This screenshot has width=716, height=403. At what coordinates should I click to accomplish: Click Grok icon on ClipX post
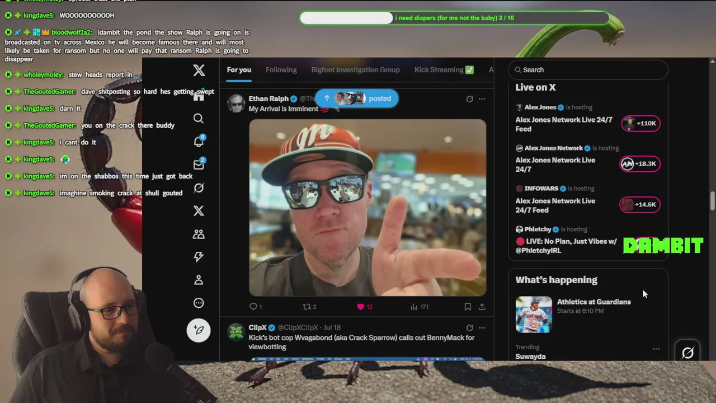click(x=469, y=327)
